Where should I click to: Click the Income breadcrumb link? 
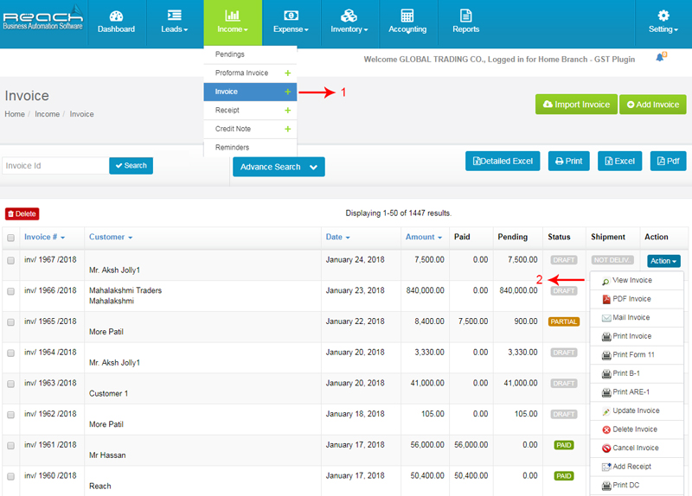48,114
